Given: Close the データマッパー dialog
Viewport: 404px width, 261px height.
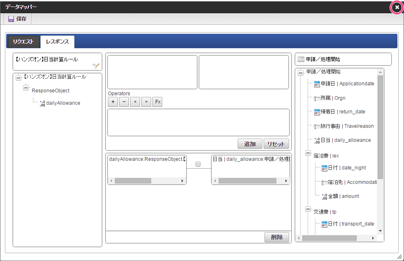Looking at the screenshot, I should point(397,7).
